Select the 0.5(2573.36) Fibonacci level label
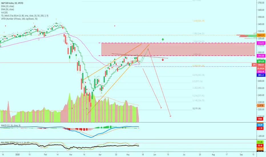 pos(198,81)
